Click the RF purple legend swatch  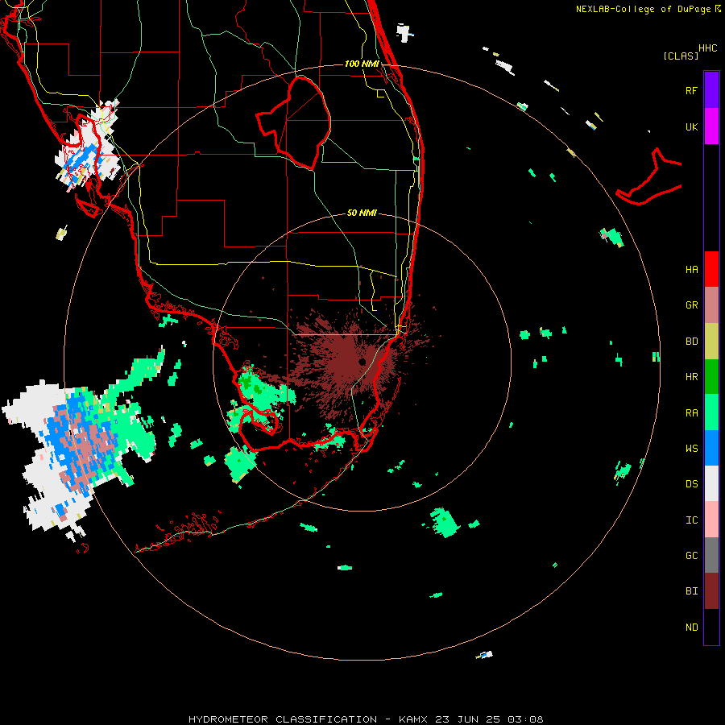click(711, 90)
